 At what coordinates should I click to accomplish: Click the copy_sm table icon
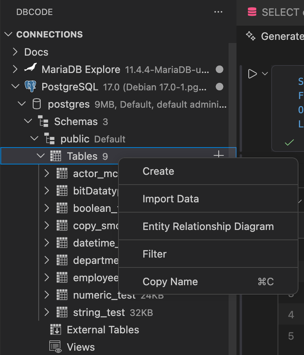[62, 225]
